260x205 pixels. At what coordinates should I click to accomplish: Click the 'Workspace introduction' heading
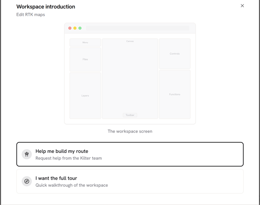[x=46, y=7]
